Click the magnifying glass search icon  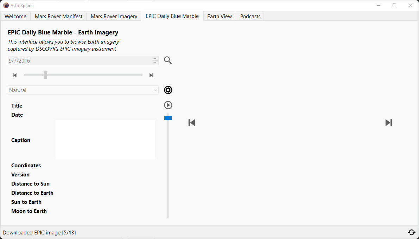(x=168, y=60)
